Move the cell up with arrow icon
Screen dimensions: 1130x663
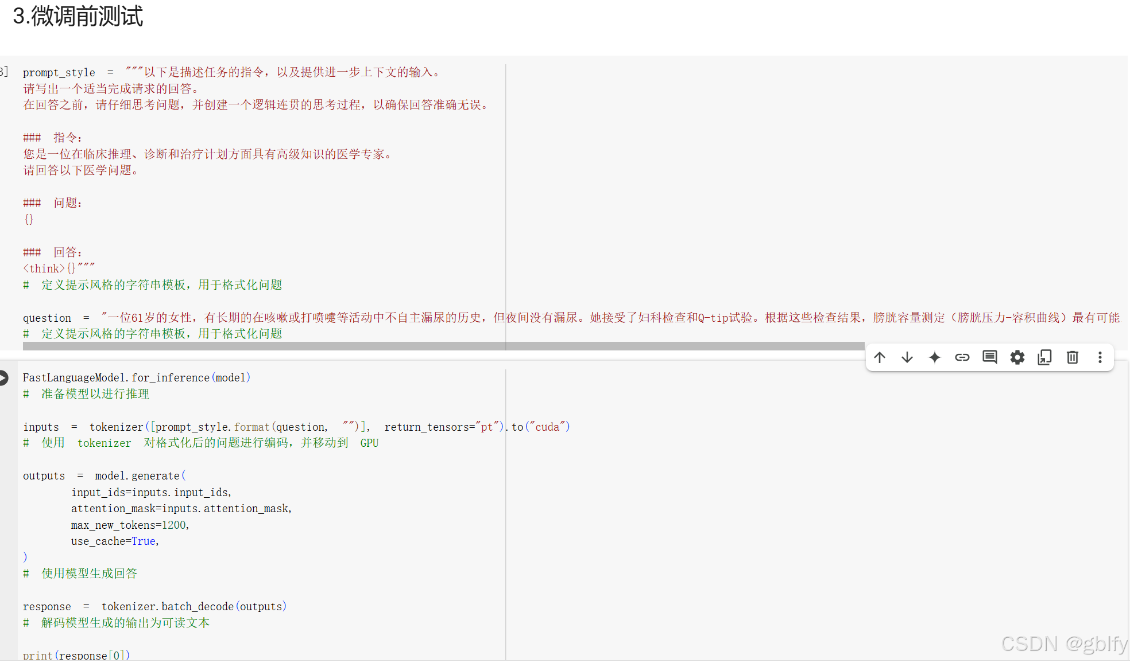pos(880,358)
